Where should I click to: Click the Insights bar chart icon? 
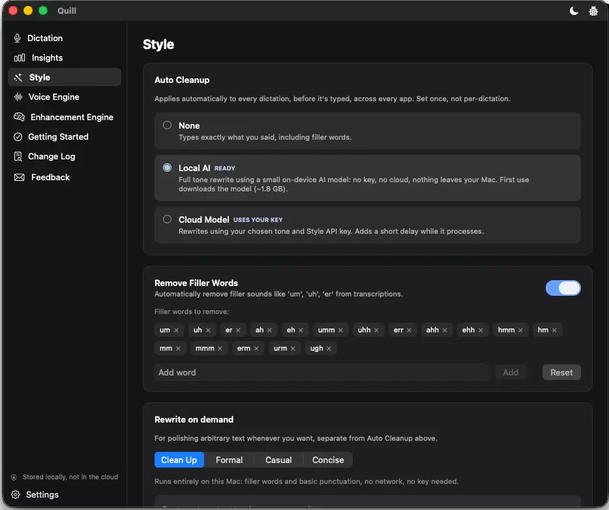pyautogui.click(x=20, y=58)
